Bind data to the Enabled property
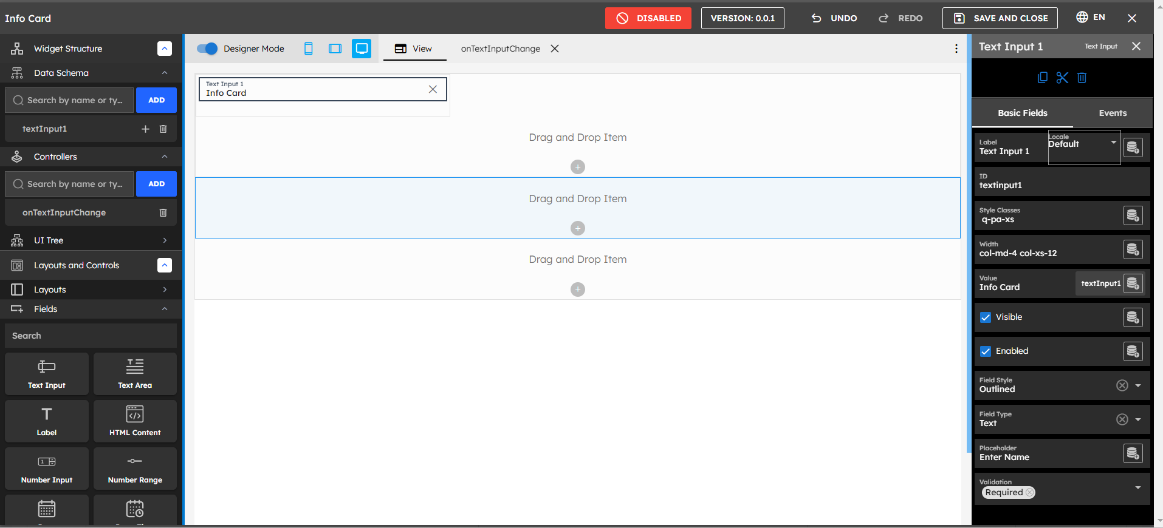The width and height of the screenshot is (1163, 528). click(x=1133, y=351)
